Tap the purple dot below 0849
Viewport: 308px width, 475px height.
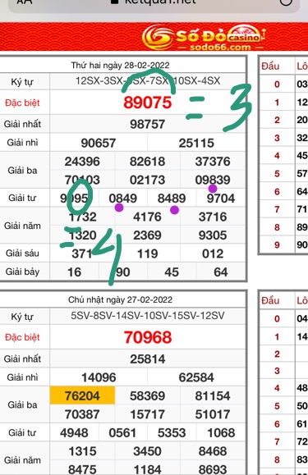(119, 208)
